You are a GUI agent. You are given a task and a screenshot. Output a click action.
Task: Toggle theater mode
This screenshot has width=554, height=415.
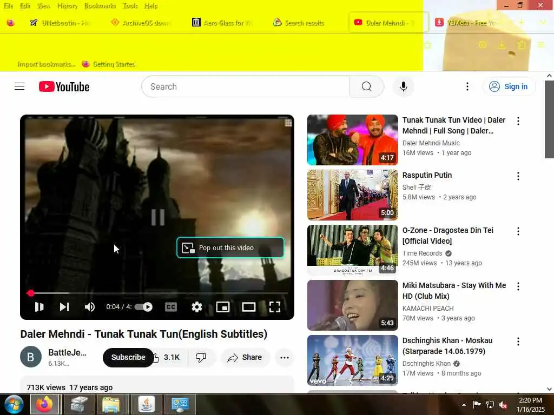coord(249,307)
